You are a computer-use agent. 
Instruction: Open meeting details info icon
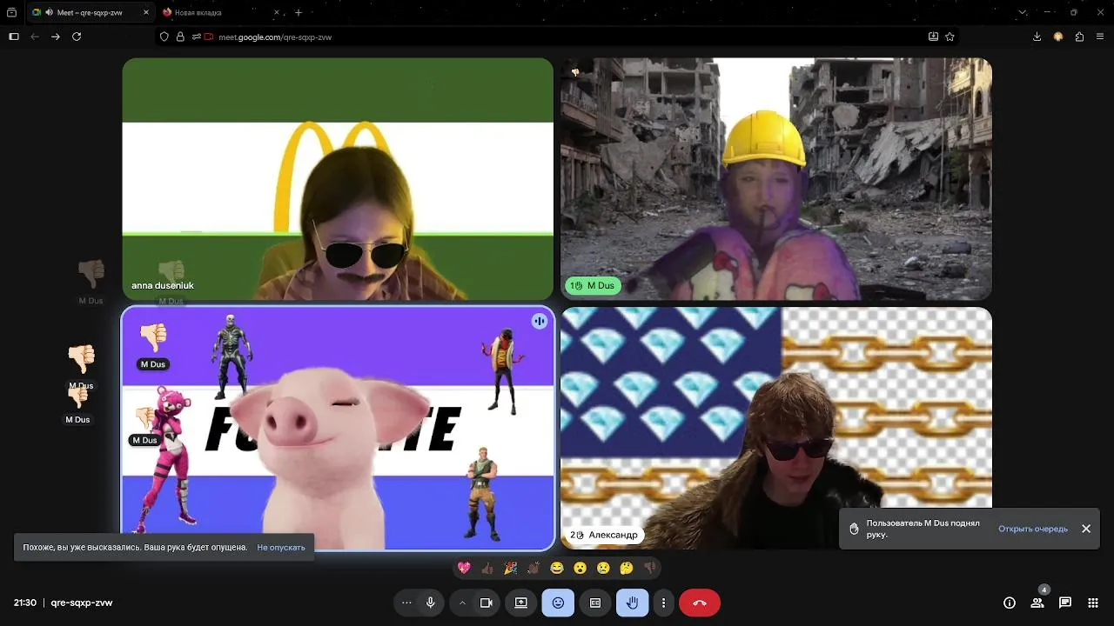1010,603
